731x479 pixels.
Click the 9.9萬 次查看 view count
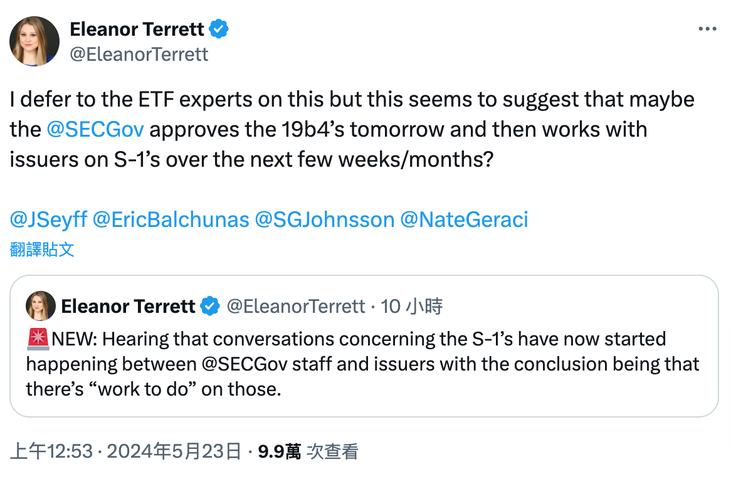coord(308,451)
